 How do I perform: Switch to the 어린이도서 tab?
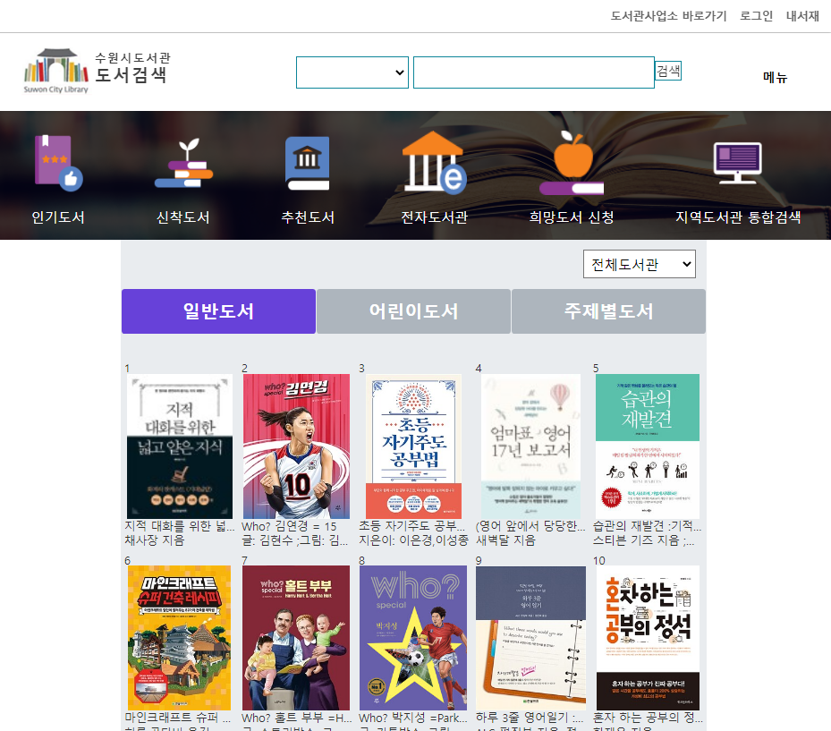coord(413,311)
